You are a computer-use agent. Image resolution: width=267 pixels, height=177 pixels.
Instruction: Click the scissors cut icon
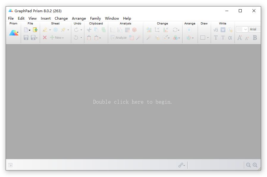pos(89,30)
